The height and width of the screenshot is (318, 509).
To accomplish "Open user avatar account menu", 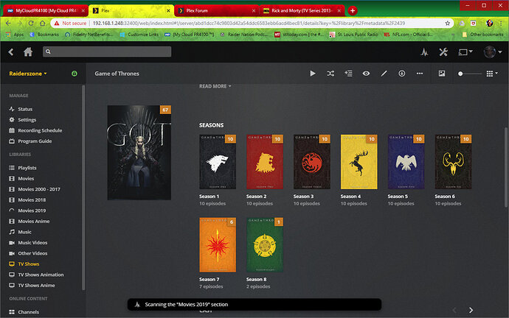I will (493, 52).
